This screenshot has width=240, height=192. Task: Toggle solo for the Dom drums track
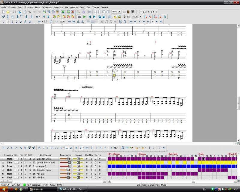point(15,166)
